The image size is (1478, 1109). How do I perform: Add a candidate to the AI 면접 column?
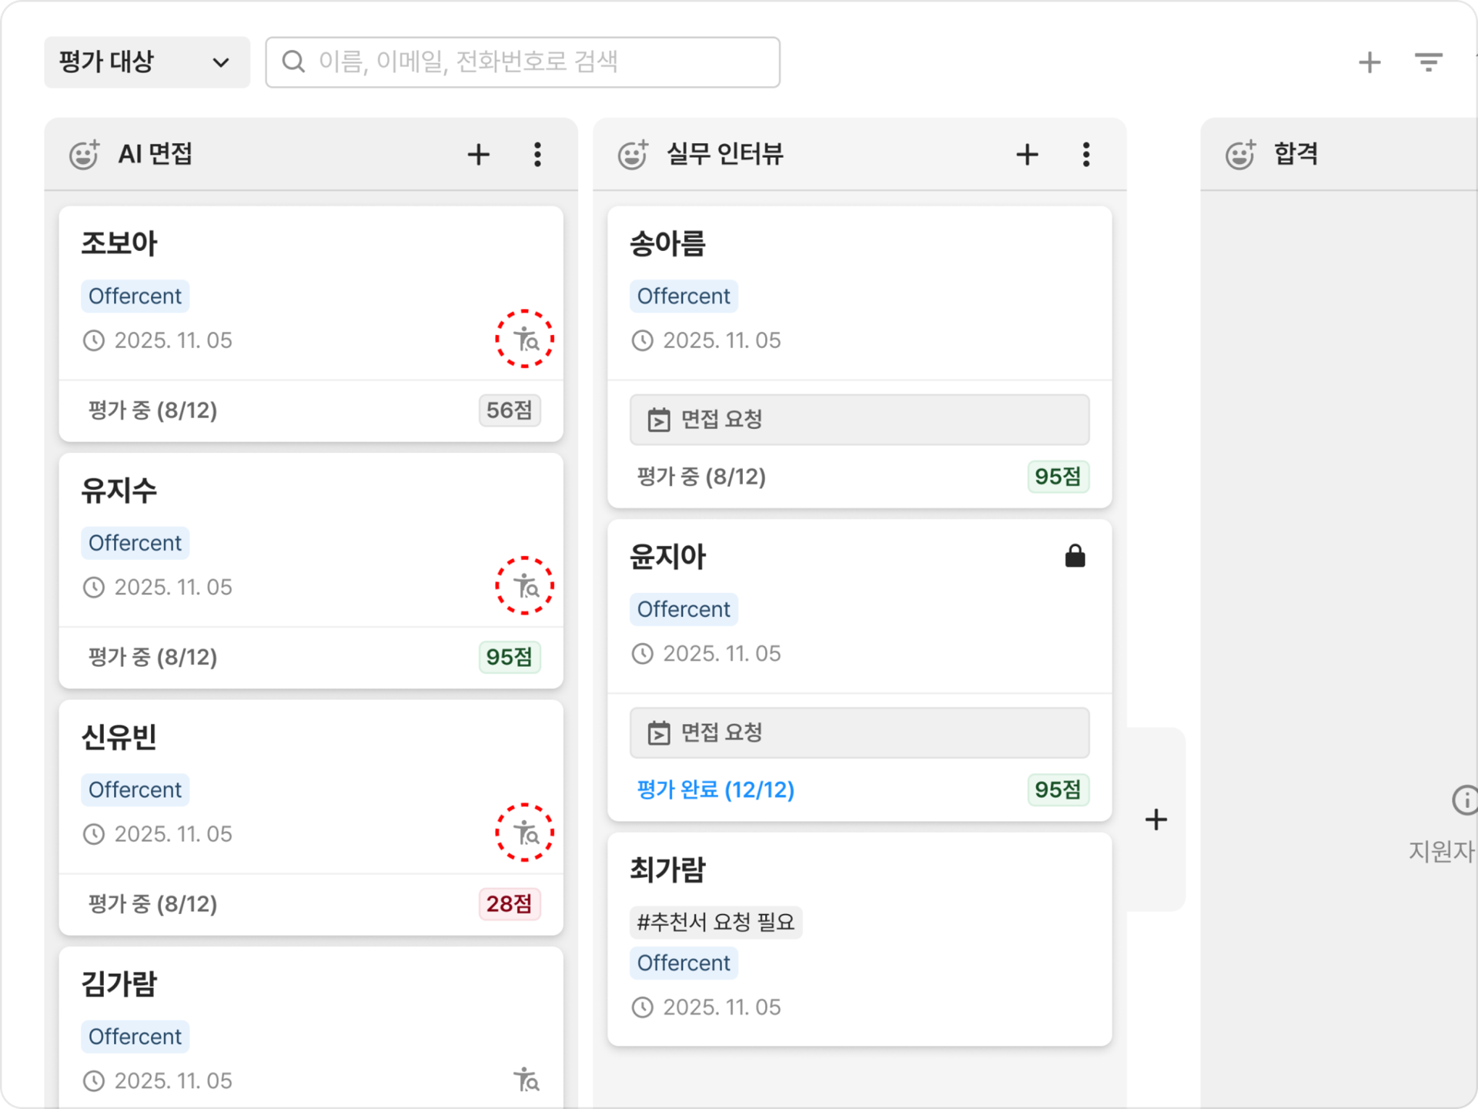(x=478, y=155)
